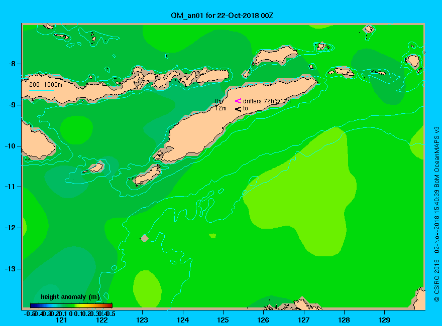Image resolution: width=442 pixels, height=326 pixels.
Task: Click the '12m' depth label
Action: pyautogui.click(x=220, y=108)
